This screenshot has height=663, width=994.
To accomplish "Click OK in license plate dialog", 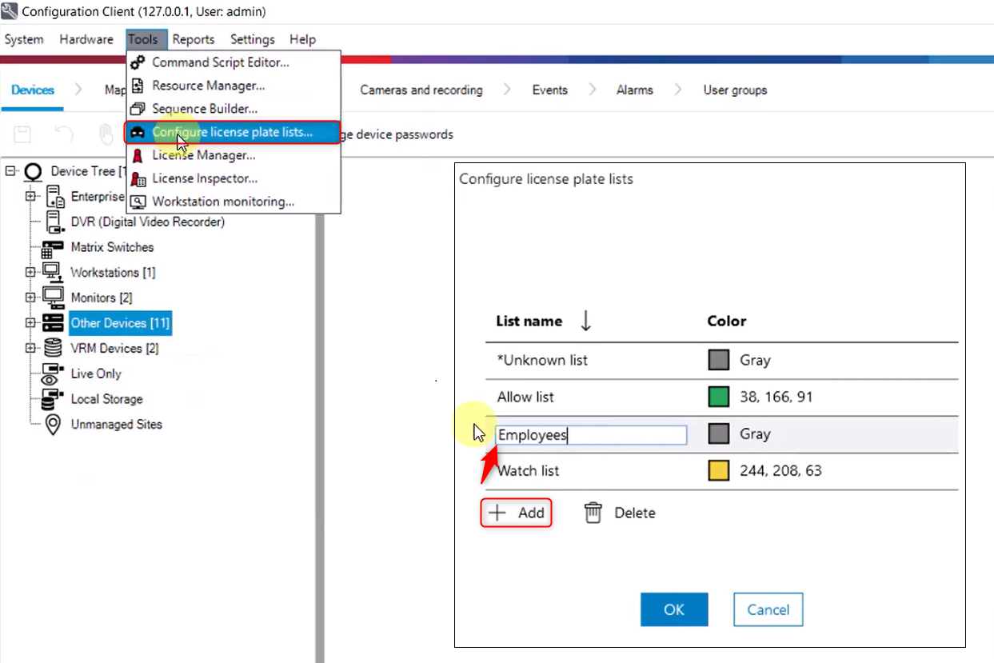I will coord(674,609).
